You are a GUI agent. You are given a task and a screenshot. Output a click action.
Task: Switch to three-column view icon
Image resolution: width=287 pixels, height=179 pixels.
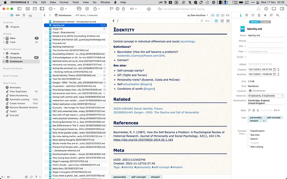point(223,15)
